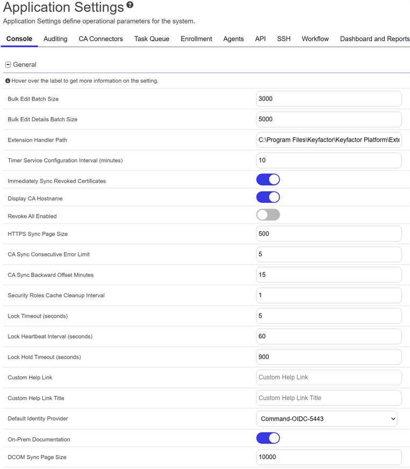Screen dimensions: 410x469
Task: Click the Bulk Edit Batch Size field
Action: point(328,99)
